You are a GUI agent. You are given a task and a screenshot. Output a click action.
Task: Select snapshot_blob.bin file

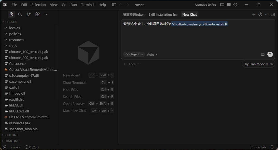point(29,129)
